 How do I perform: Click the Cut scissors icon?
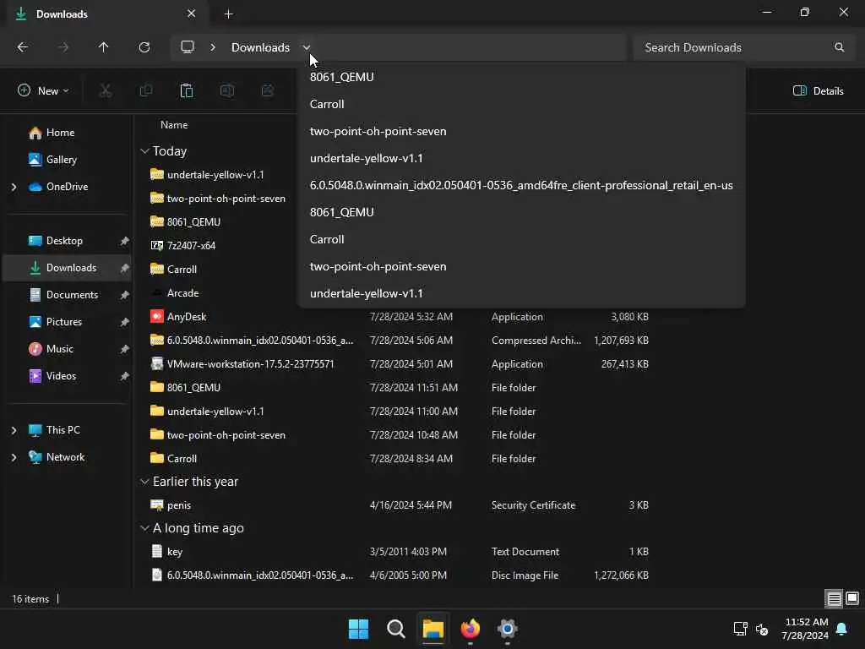[106, 90]
